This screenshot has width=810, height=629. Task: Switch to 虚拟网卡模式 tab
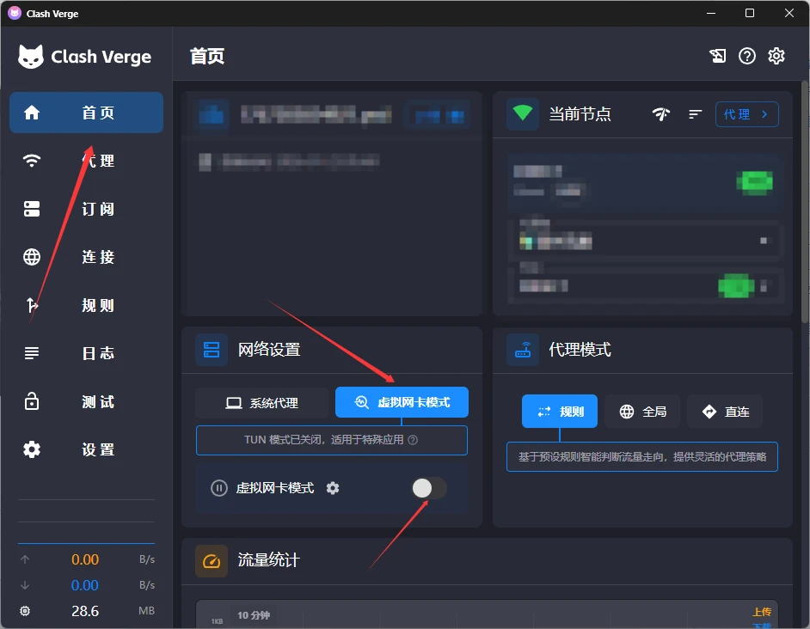coord(402,402)
